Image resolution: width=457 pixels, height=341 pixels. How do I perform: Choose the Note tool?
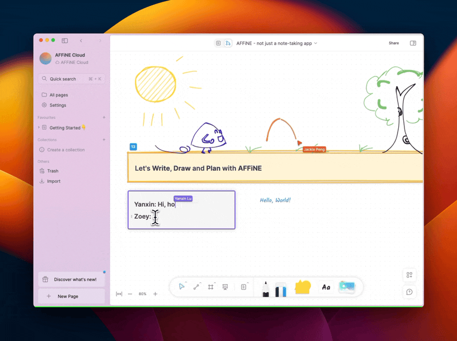tap(244, 287)
